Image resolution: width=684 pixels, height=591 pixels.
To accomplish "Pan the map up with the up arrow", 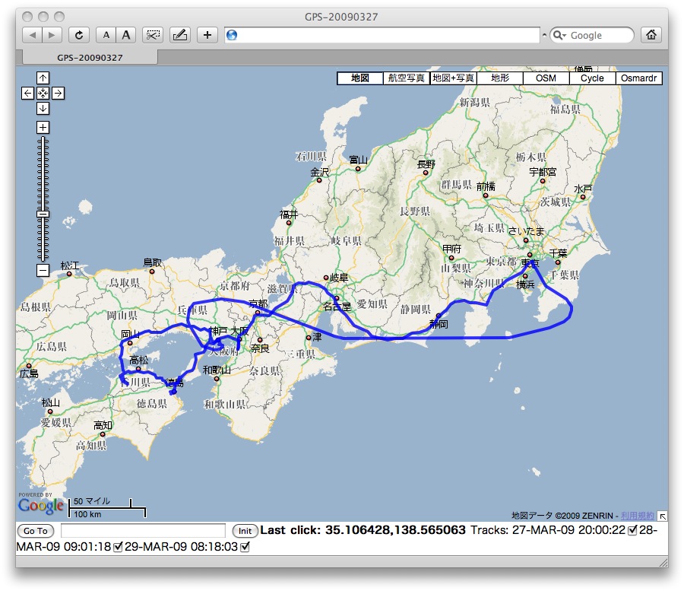I will click(x=43, y=78).
